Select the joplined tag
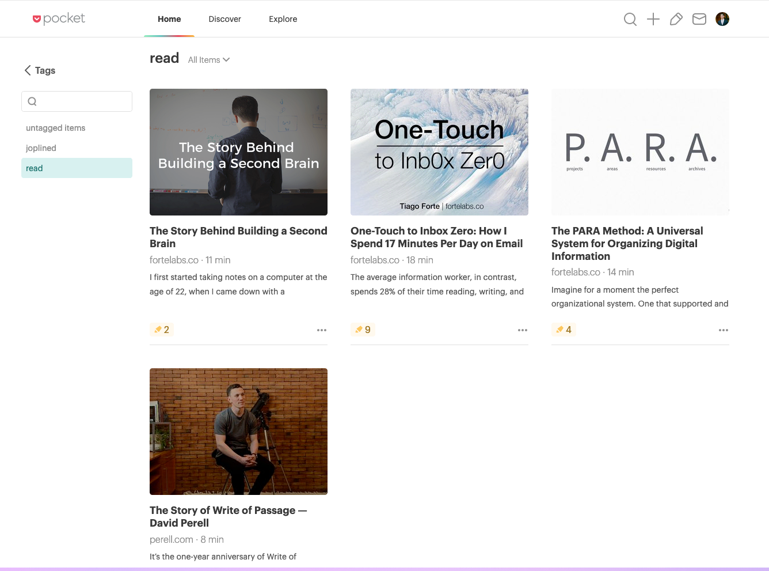Image resolution: width=769 pixels, height=571 pixels. click(77, 148)
